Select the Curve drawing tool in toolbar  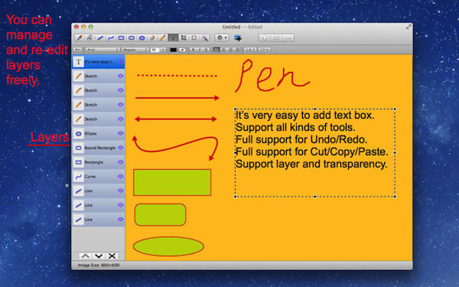[111, 38]
